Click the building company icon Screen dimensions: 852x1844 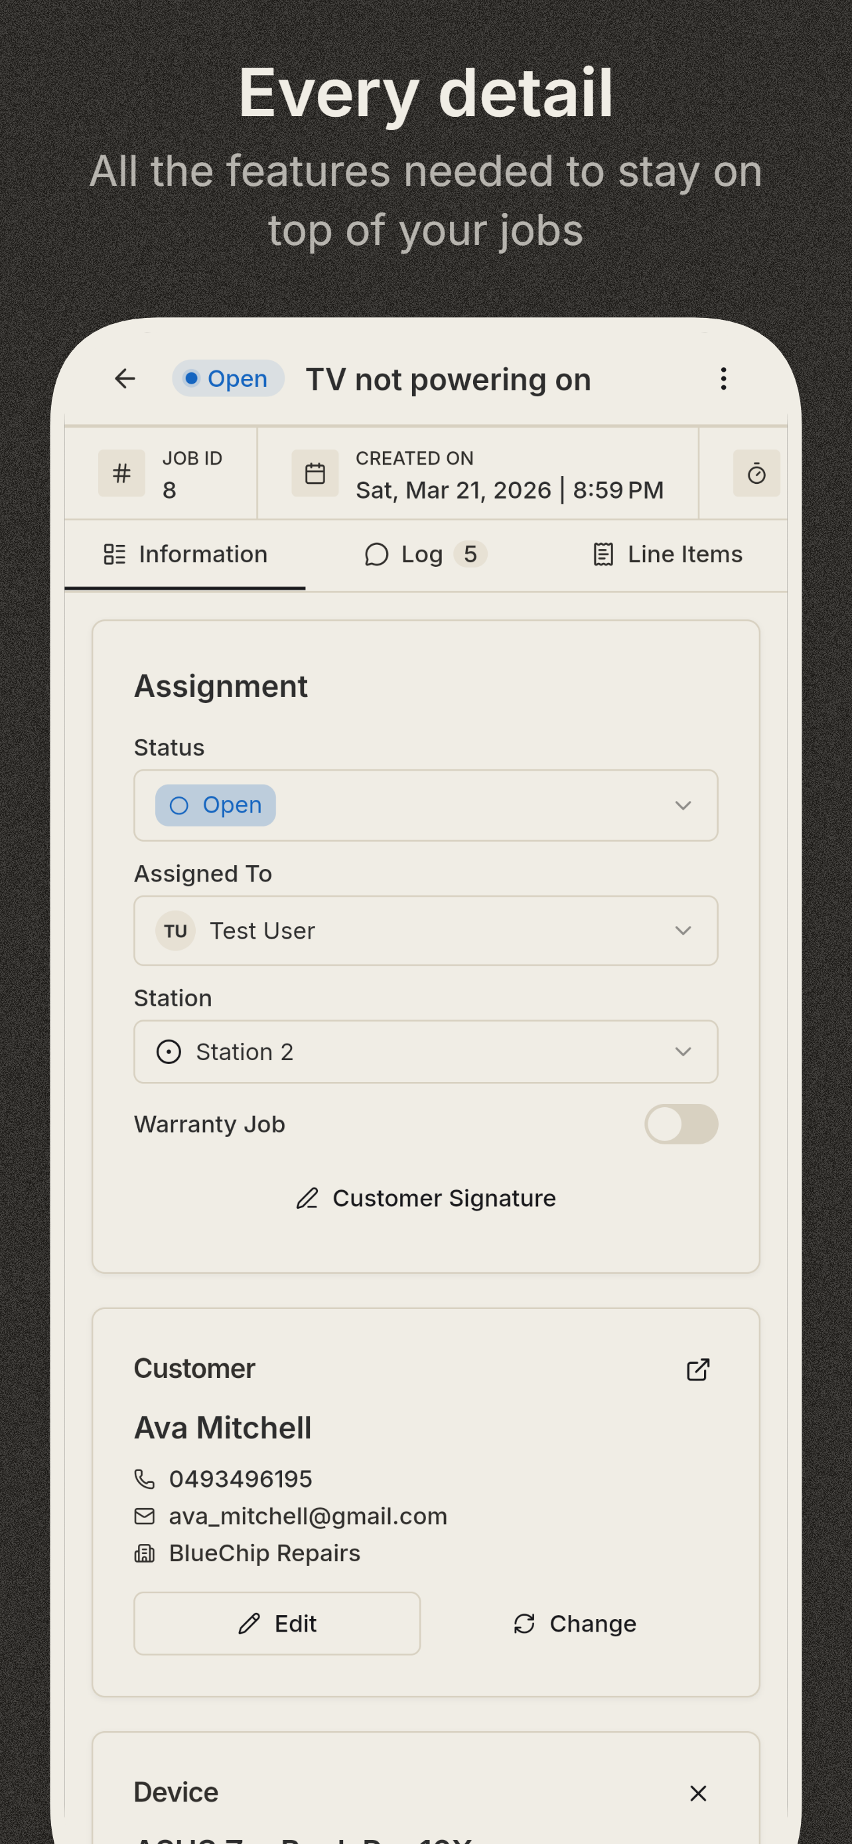pyautogui.click(x=145, y=1553)
